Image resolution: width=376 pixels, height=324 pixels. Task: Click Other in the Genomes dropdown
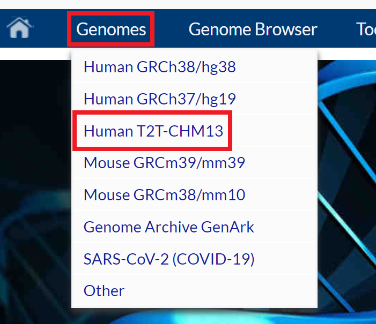pyautogui.click(x=104, y=291)
